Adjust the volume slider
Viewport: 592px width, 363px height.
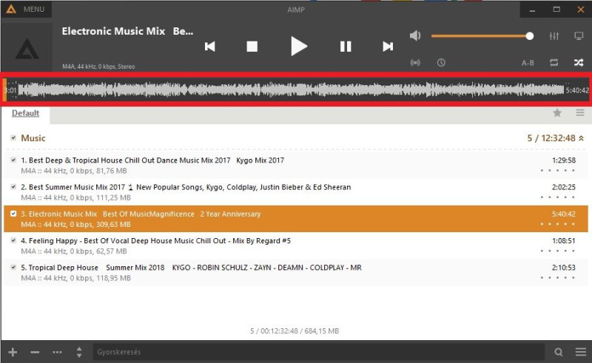(x=482, y=35)
